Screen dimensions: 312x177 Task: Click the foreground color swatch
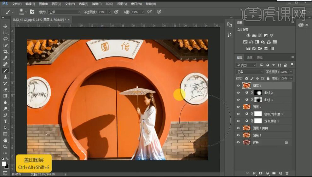tap(4, 163)
